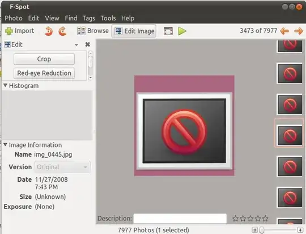Click the Description text field
The width and height of the screenshot is (306, 234).
pyautogui.click(x=180, y=219)
